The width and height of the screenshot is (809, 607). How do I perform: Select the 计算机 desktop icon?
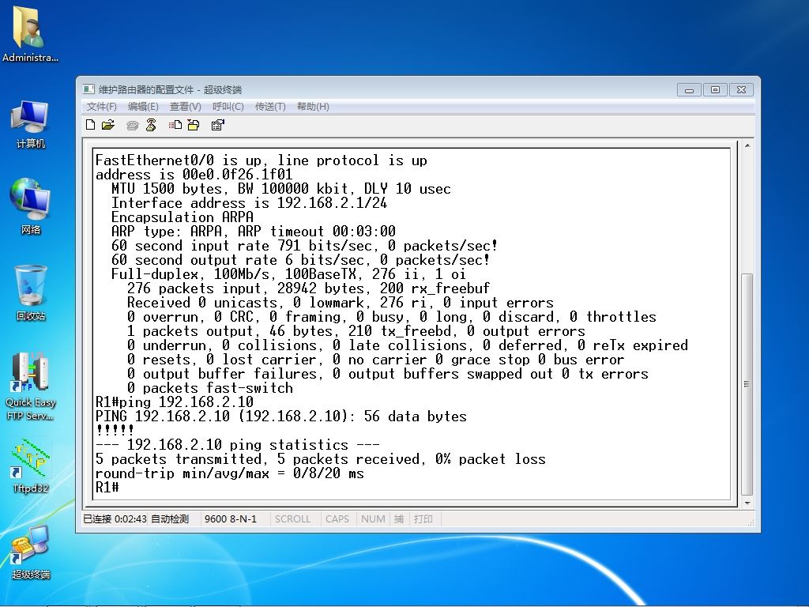30,124
